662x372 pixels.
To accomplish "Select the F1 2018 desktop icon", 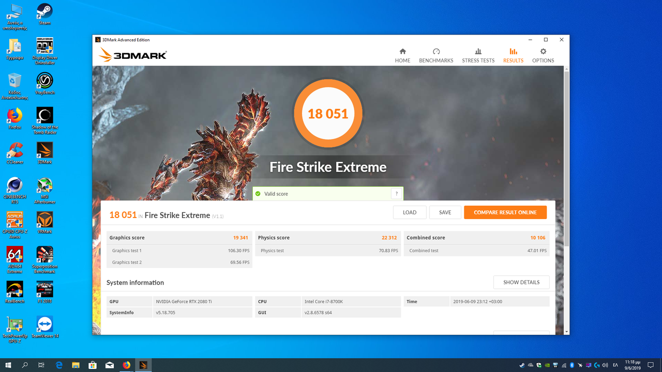I will pyautogui.click(x=44, y=292).
